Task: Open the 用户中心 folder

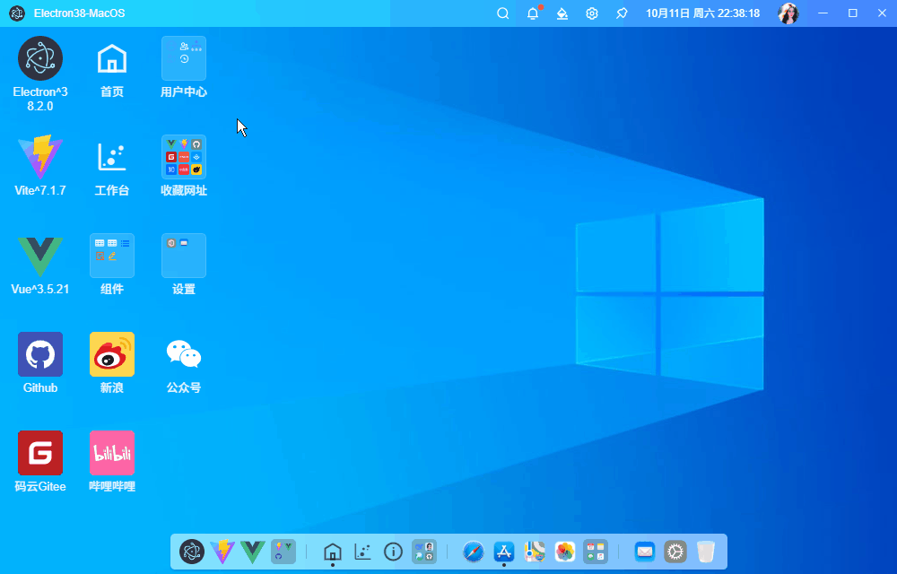Action: (184, 58)
